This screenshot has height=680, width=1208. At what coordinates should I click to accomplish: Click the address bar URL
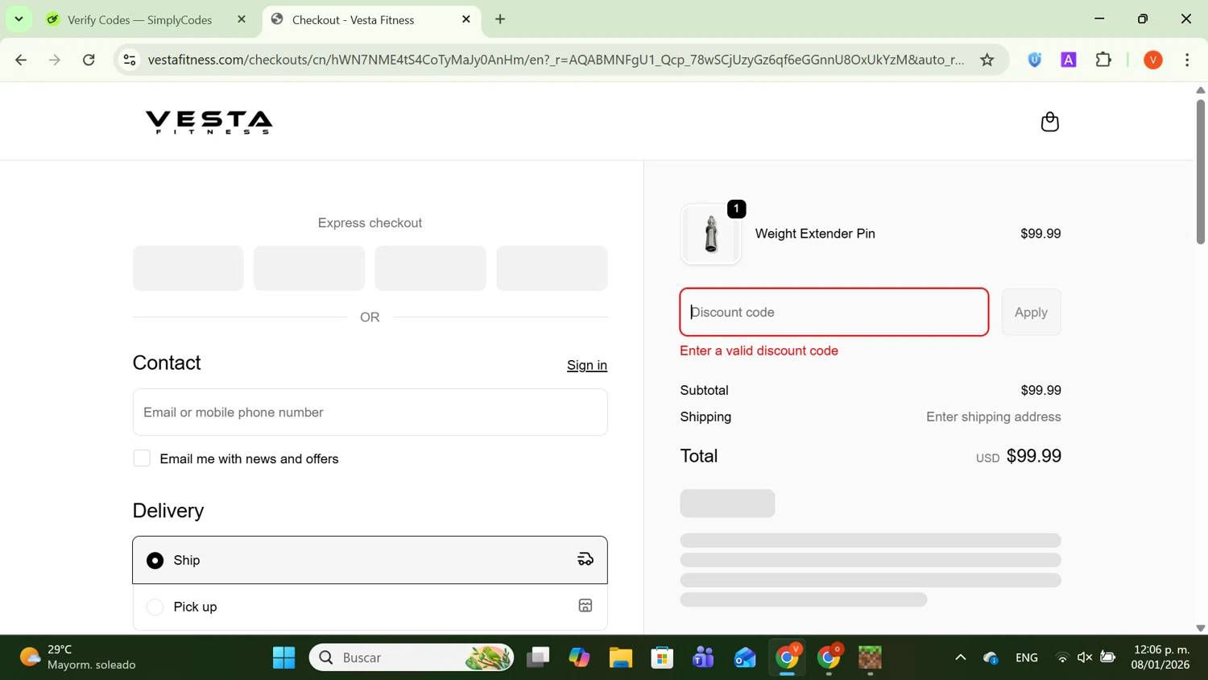pyautogui.click(x=556, y=60)
